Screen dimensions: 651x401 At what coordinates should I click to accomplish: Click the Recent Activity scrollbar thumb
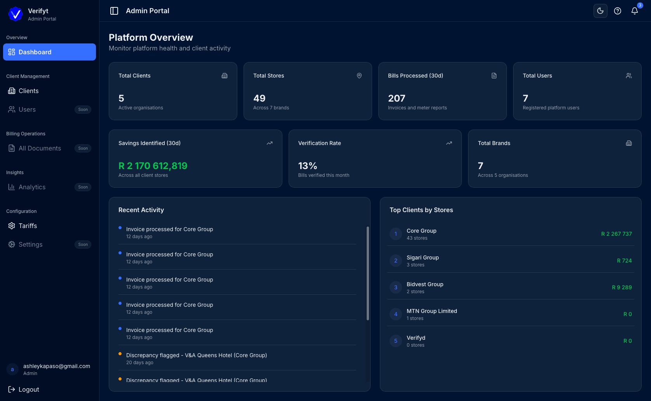click(367, 273)
